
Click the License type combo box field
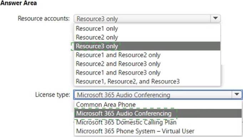(x=158, y=95)
